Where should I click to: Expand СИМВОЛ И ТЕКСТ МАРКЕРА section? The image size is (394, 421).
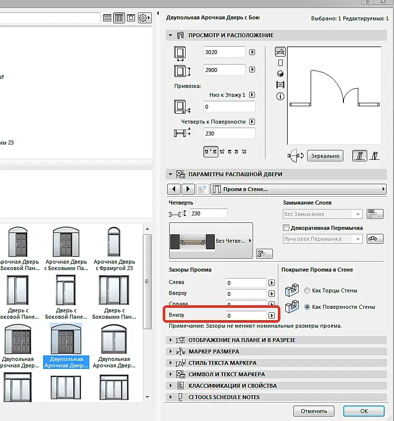170,374
